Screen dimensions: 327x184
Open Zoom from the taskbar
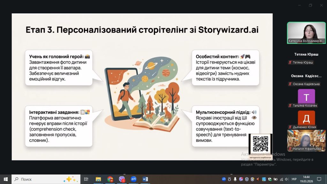point(133,179)
